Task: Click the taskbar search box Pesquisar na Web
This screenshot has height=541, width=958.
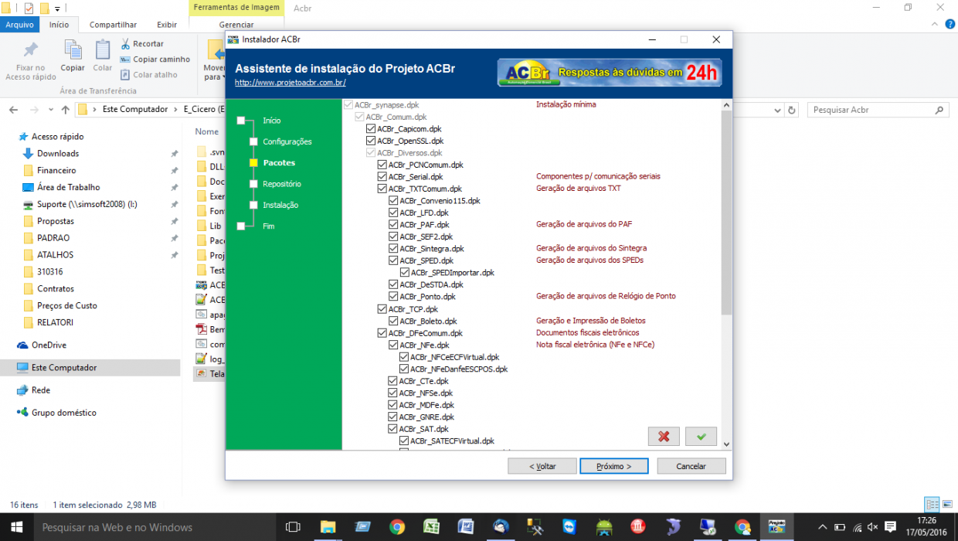Action: click(x=154, y=527)
